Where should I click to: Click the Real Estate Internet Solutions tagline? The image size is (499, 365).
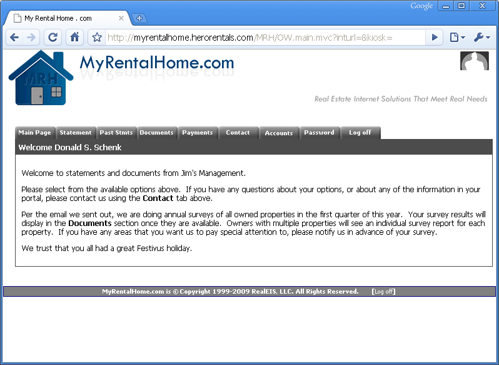(x=401, y=99)
